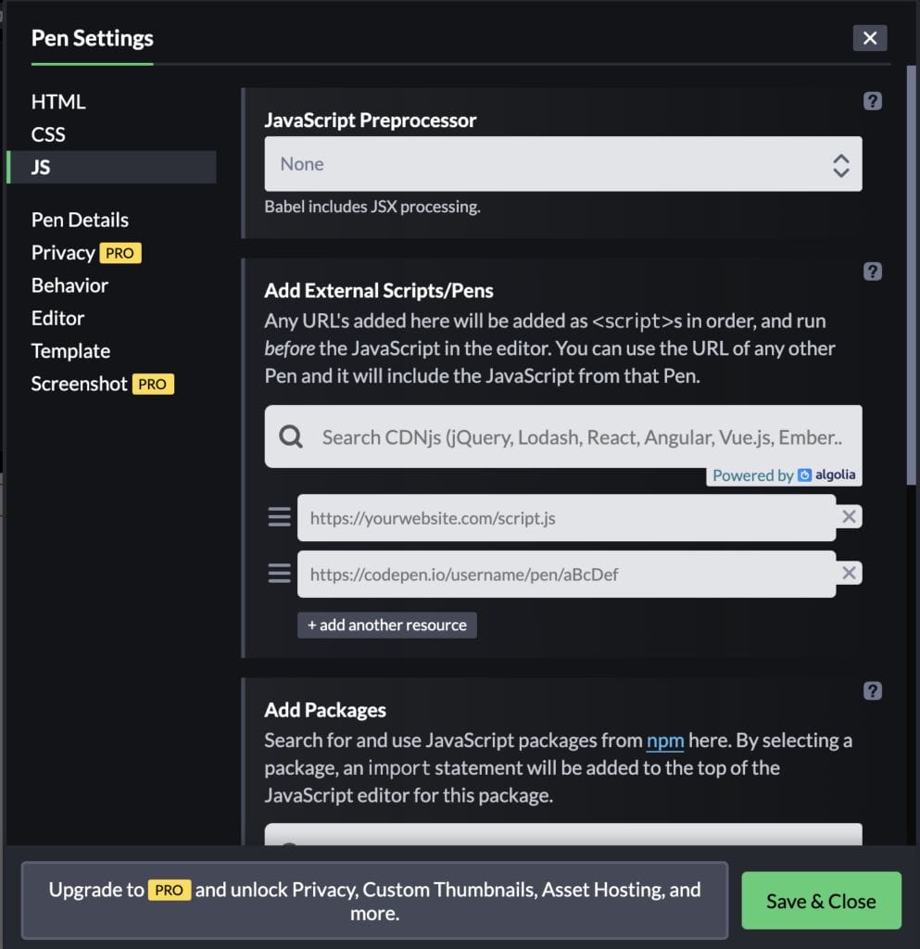Screen dimensions: 920x949
Task: Open the Pen Details settings section
Action: (80, 220)
